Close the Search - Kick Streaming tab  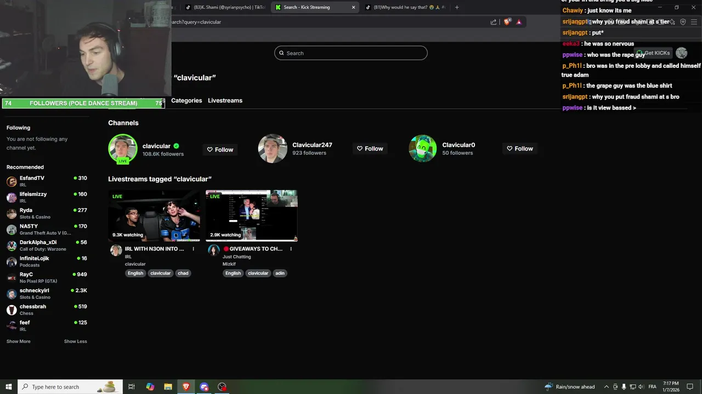pyautogui.click(x=353, y=7)
